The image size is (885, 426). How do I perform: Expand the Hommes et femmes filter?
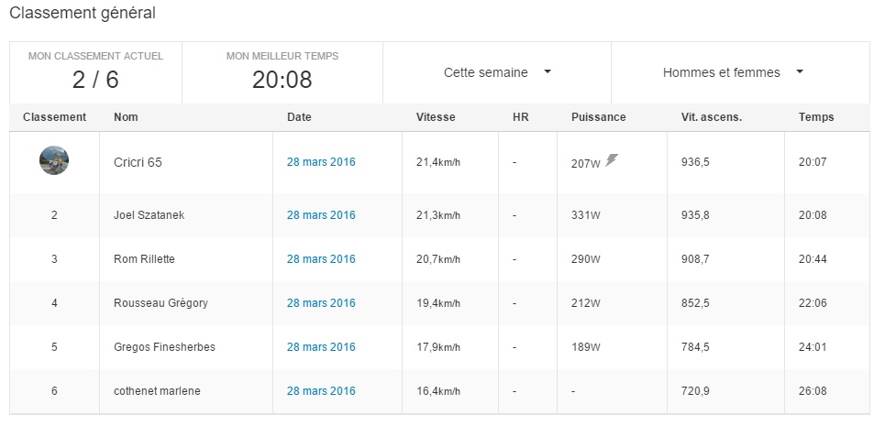click(732, 72)
